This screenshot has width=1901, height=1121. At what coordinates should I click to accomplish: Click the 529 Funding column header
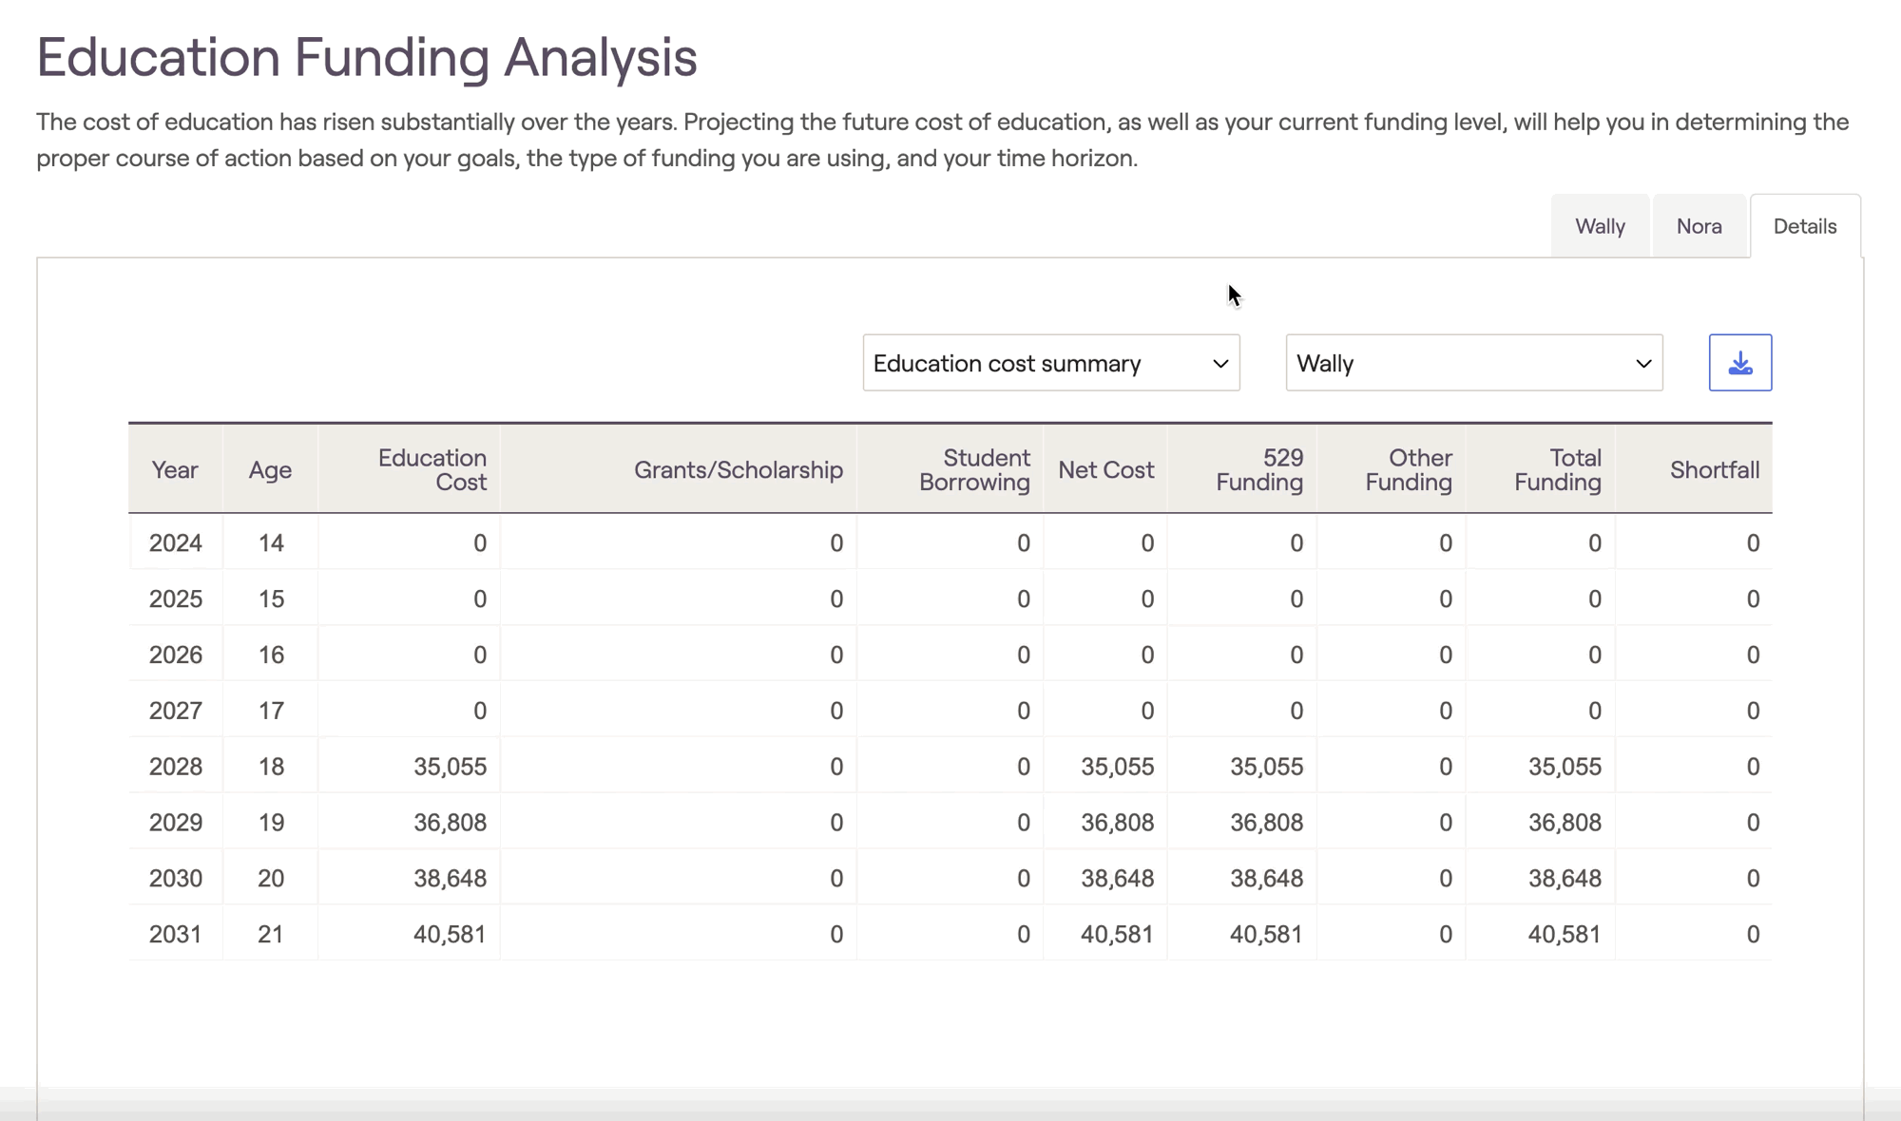tap(1258, 469)
